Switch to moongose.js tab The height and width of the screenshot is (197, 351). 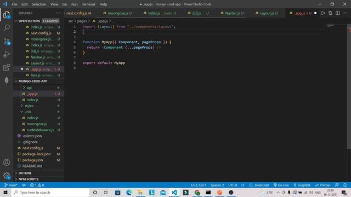[117, 13]
